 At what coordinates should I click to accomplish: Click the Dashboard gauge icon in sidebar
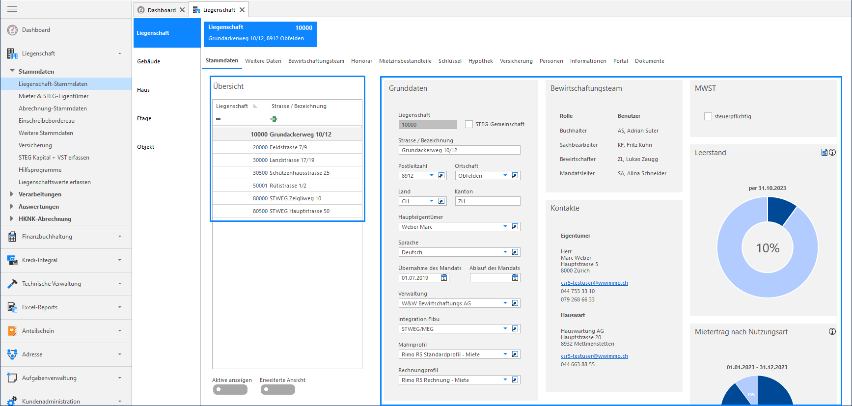(x=12, y=30)
